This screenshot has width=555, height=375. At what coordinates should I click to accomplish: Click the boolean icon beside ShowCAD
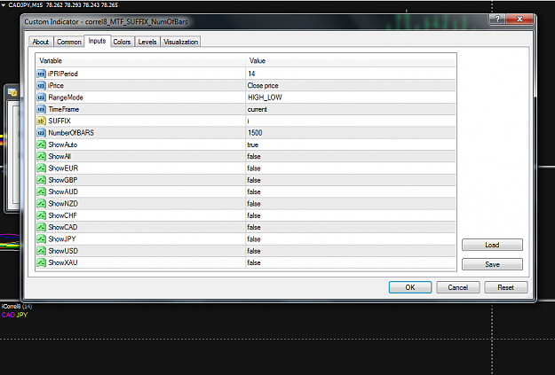click(42, 227)
